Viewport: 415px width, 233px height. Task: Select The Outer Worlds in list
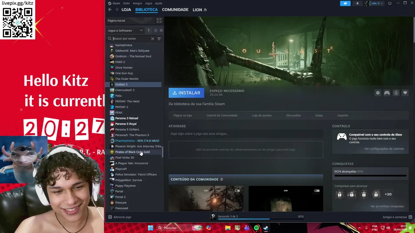[133, 79]
